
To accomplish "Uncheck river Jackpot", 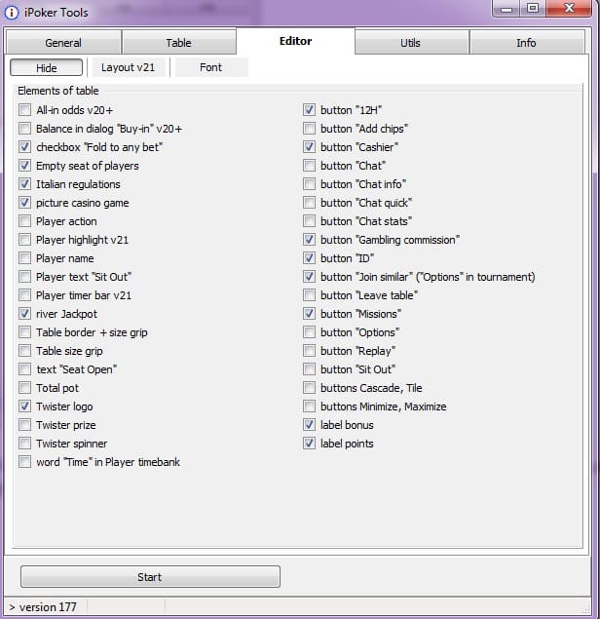I will coord(25,314).
